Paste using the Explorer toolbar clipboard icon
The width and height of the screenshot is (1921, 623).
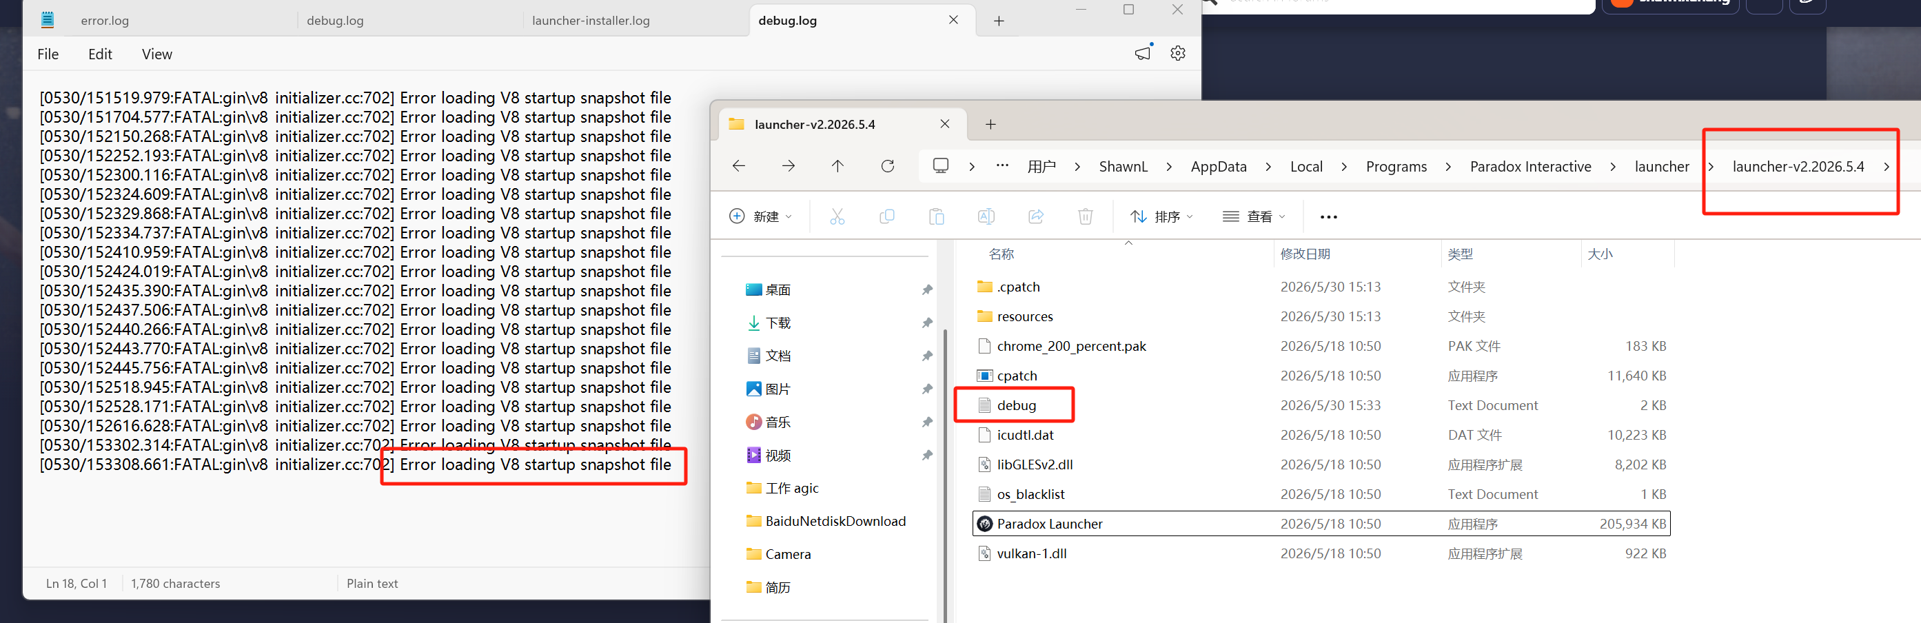[937, 217]
